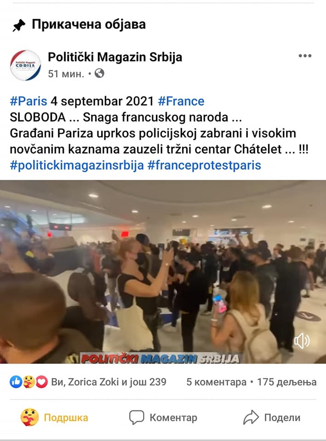Follow the #politickimagazinsrbija hashtag

(x=77, y=165)
